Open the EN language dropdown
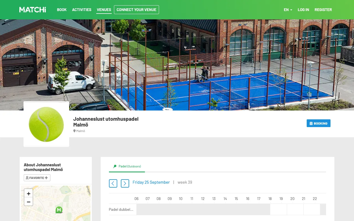 (x=288, y=10)
